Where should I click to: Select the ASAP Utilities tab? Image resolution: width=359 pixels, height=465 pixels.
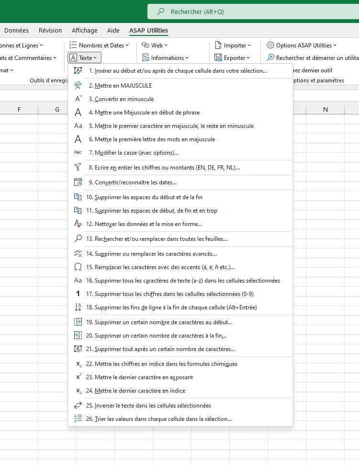point(148,30)
